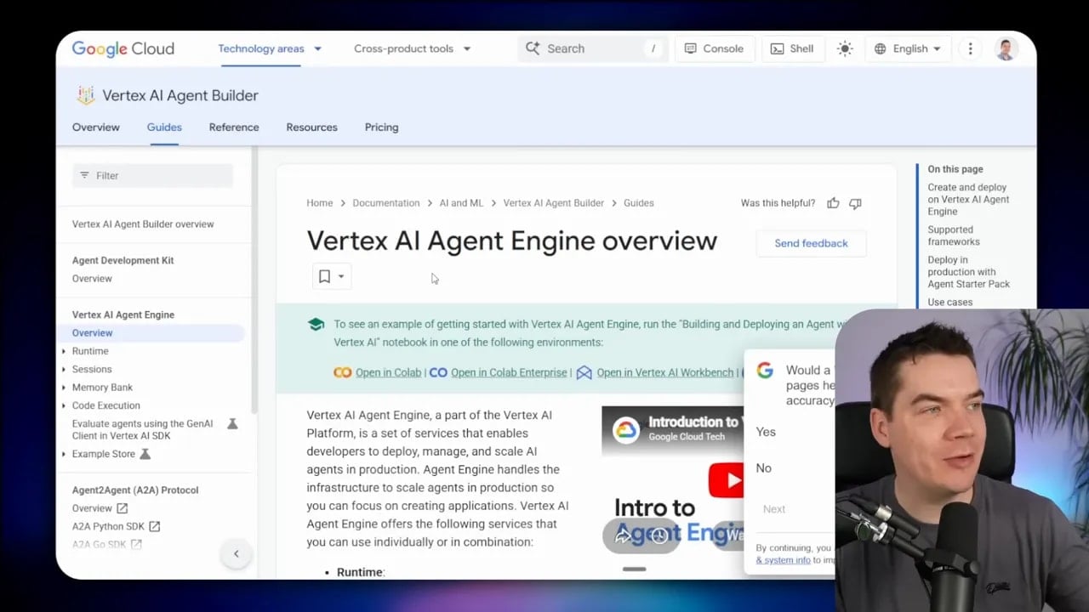Viewport: 1089px width, 612px height.
Task: Go to the Guides breadcrumb
Action: [639, 203]
